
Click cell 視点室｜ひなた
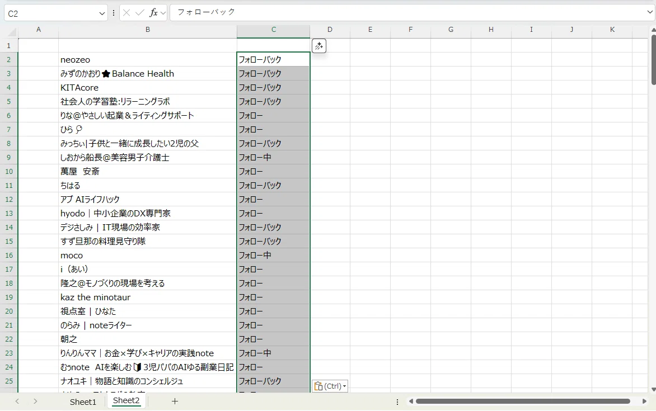tap(148, 311)
